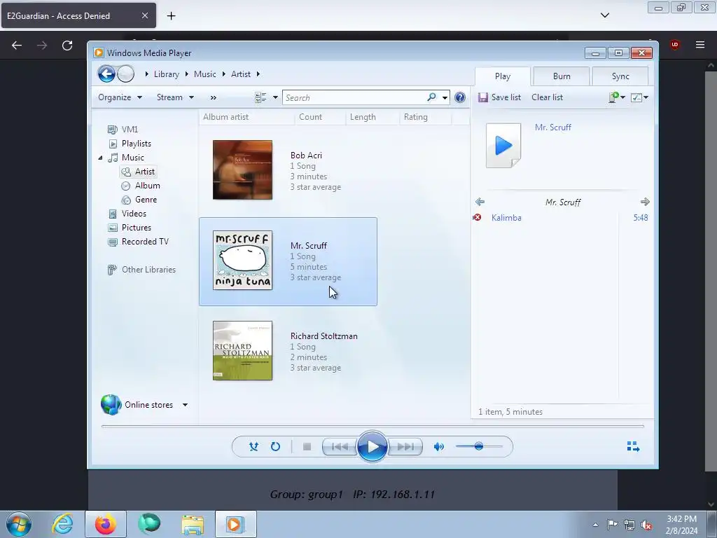Expand view options dropdown arrow
Image resolution: width=717 pixels, height=538 pixels.
coord(275,97)
